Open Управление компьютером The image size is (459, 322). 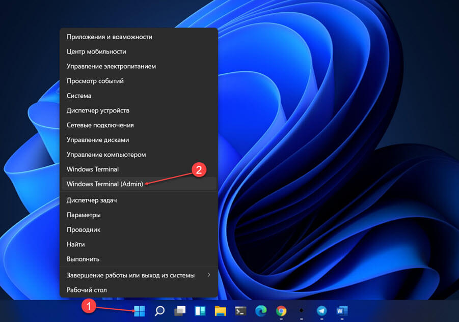(139, 155)
